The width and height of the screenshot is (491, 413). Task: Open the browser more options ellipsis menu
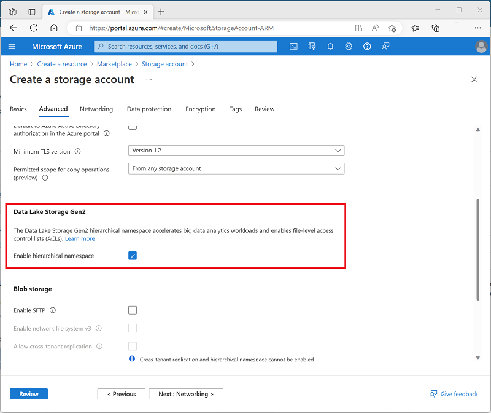pos(477,28)
